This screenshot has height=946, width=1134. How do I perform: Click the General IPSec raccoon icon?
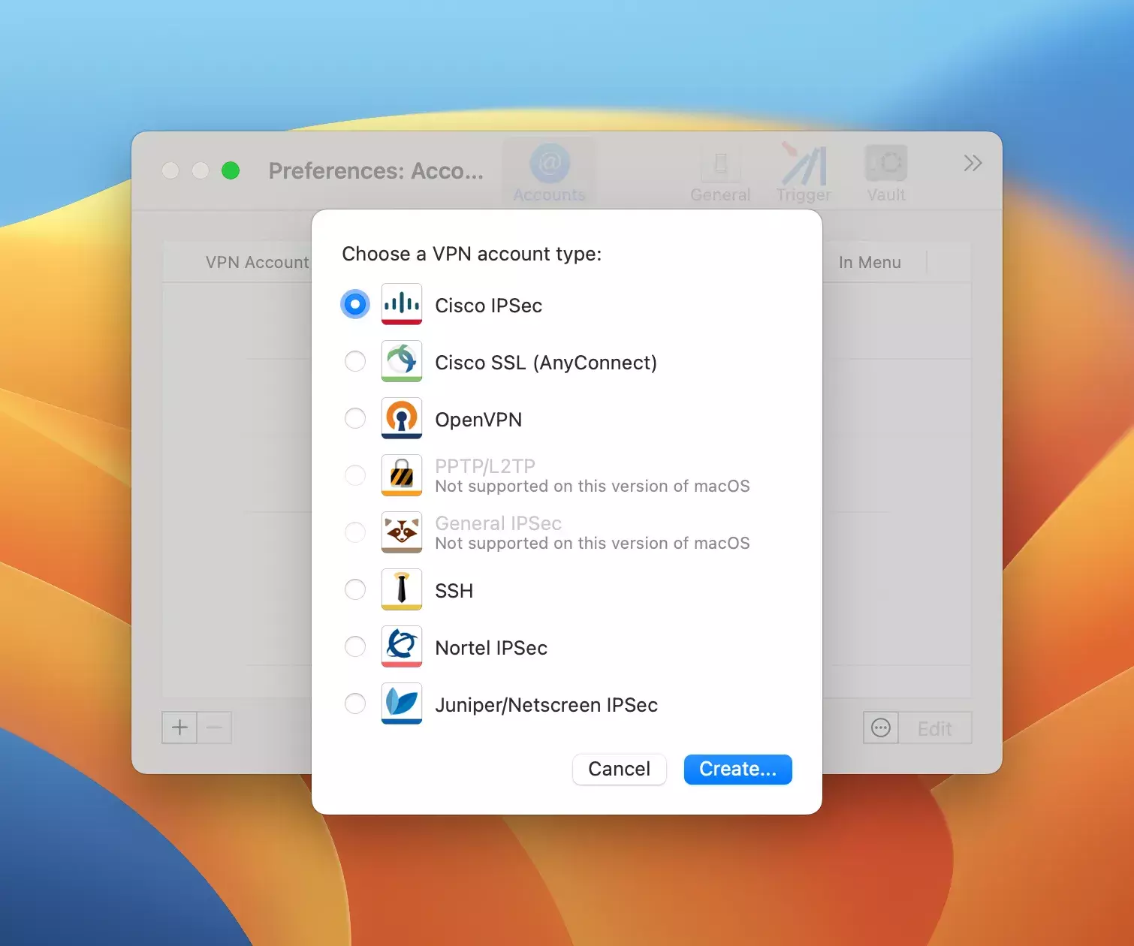pos(402,532)
